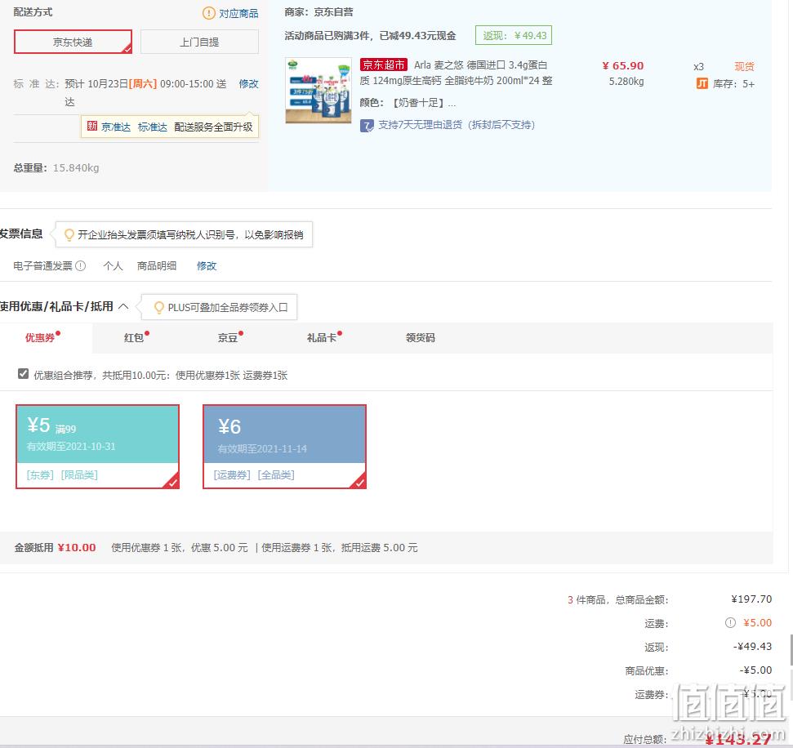Open the 标准达 link
This screenshot has width=793, height=748.
152,127
